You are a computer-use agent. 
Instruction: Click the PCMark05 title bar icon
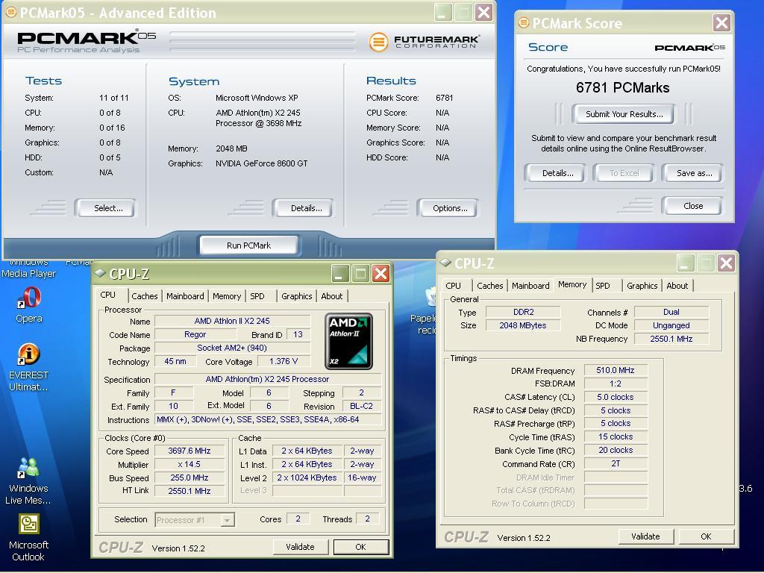tap(10, 12)
